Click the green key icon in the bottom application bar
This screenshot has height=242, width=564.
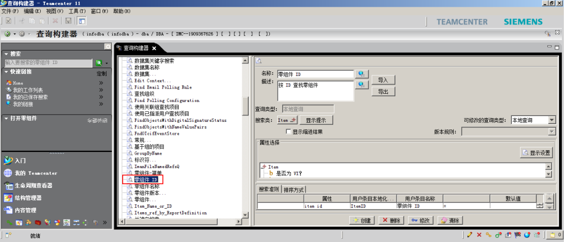[x=10, y=223]
